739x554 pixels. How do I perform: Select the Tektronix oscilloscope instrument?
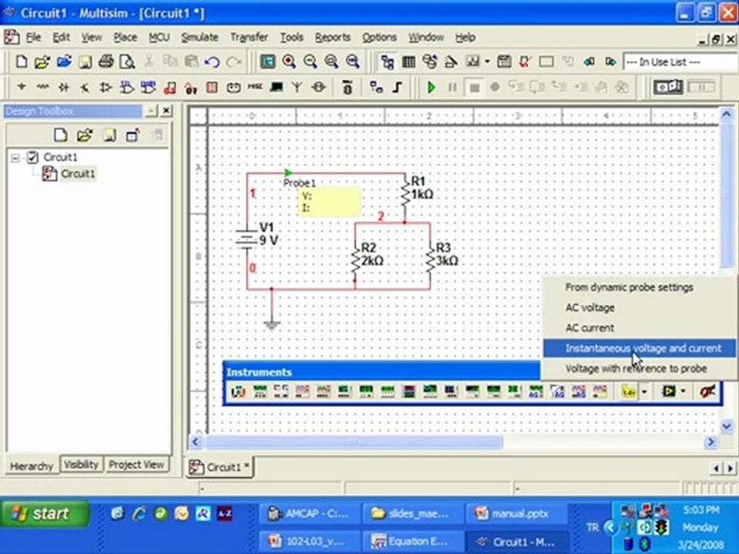click(600, 391)
